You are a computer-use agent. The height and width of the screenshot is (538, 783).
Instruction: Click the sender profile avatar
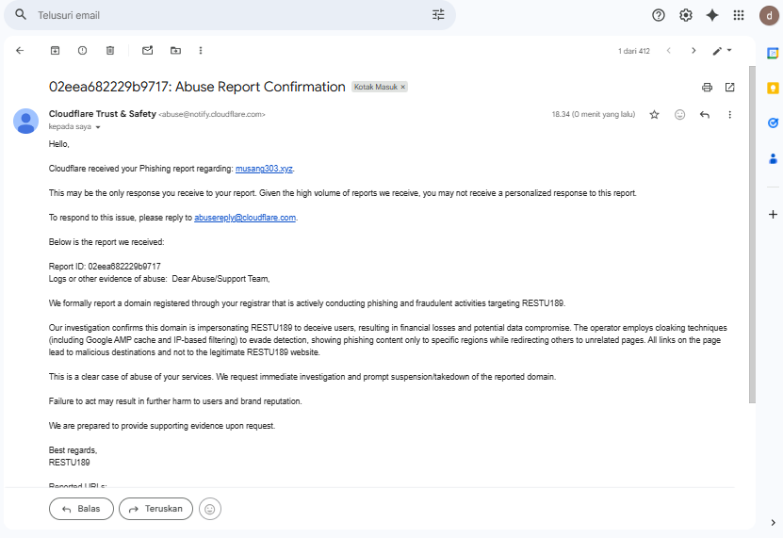click(25, 121)
